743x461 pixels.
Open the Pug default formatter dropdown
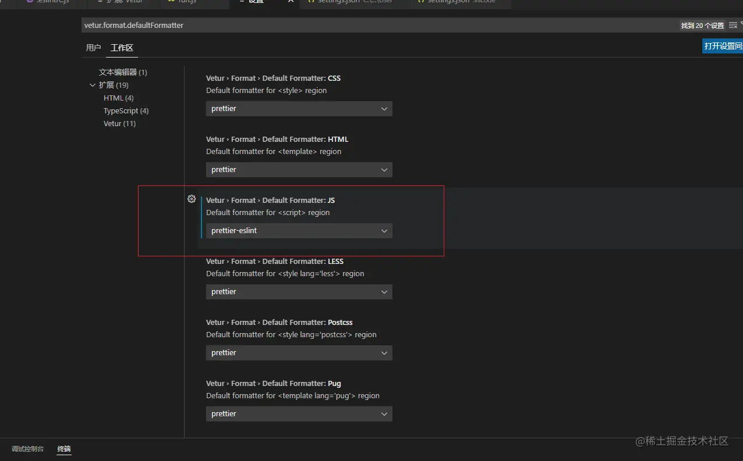(299, 414)
